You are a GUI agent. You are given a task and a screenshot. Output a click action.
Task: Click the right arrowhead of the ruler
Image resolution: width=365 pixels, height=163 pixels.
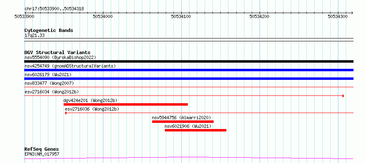click(352, 13)
